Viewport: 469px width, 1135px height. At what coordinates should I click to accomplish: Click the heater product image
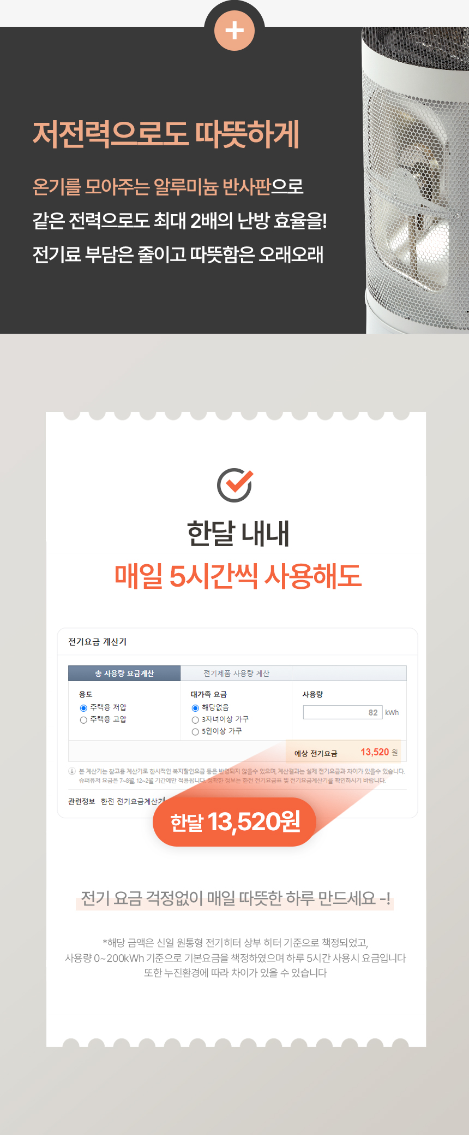coord(416,180)
